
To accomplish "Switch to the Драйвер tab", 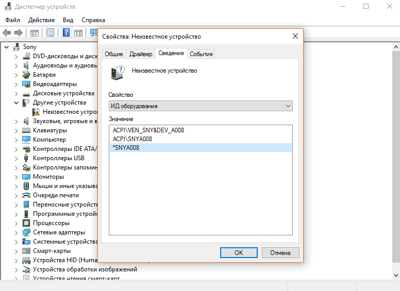I will point(141,54).
